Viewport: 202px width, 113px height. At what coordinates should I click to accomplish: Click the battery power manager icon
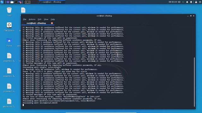tap(191, 2)
